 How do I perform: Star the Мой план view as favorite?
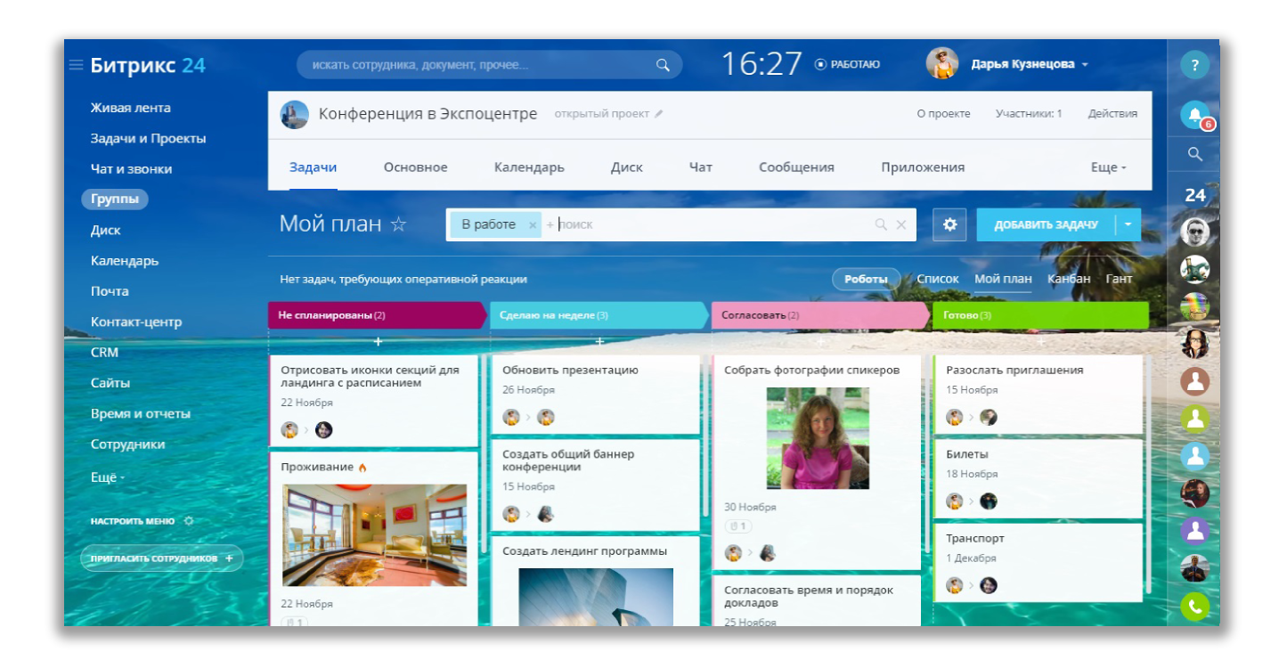[398, 224]
